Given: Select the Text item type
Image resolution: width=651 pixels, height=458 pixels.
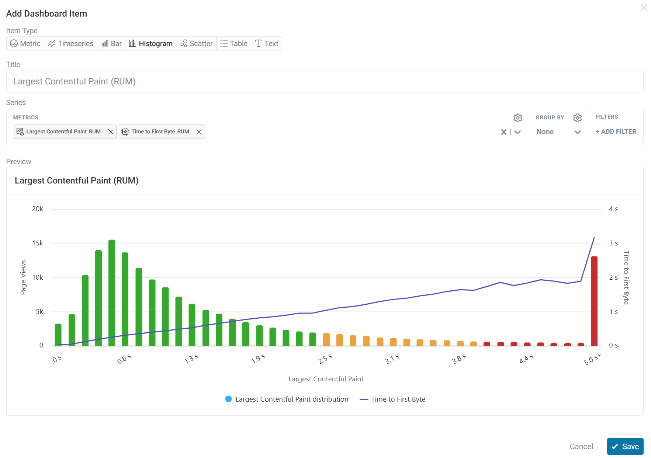Looking at the screenshot, I should 266,43.
